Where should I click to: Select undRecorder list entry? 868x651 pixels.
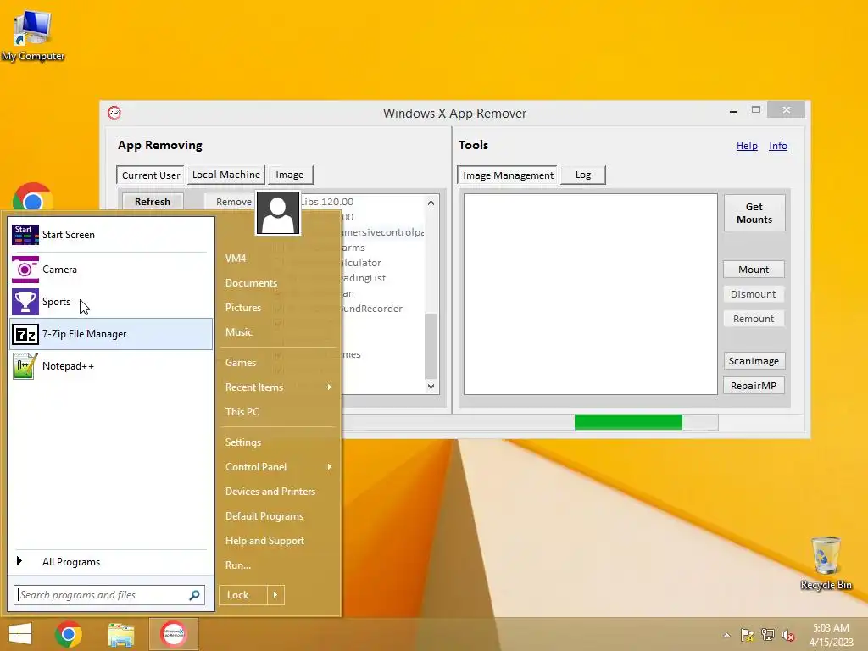tap(372, 309)
